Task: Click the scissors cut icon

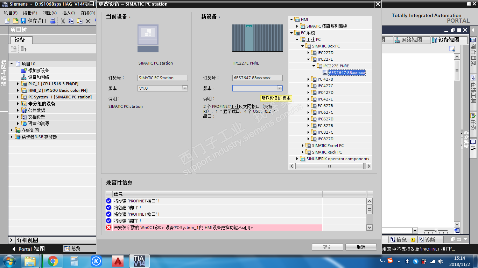Action: tap(63, 21)
